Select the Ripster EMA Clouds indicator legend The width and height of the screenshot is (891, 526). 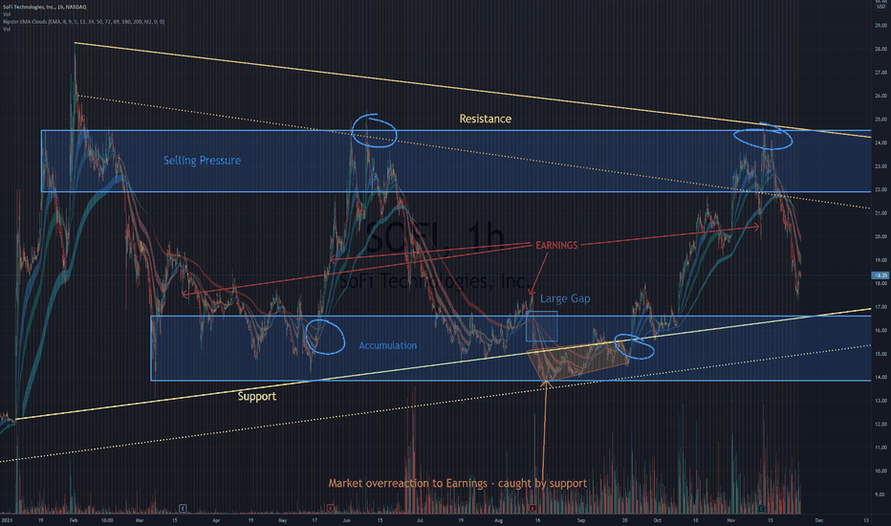tap(83, 22)
